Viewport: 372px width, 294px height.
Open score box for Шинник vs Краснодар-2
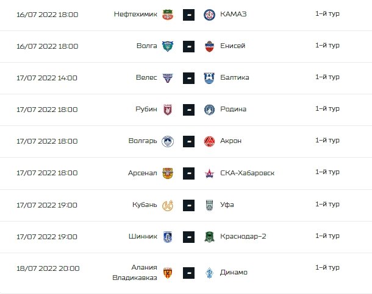[188, 237]
